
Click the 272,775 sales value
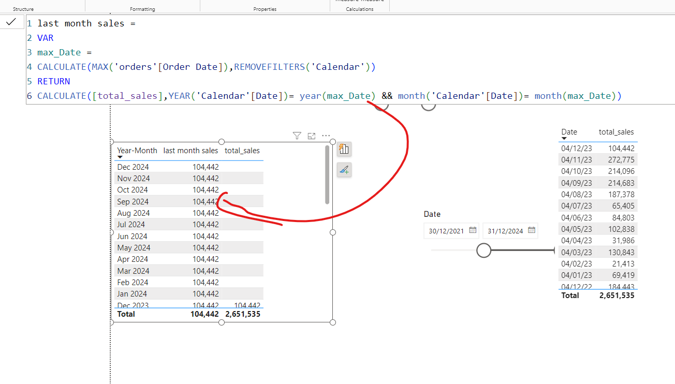621,159
